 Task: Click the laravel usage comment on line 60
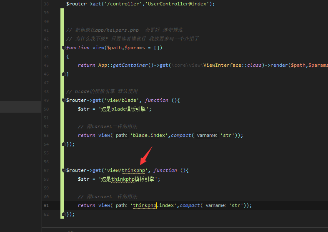click(x=108, y=197)
